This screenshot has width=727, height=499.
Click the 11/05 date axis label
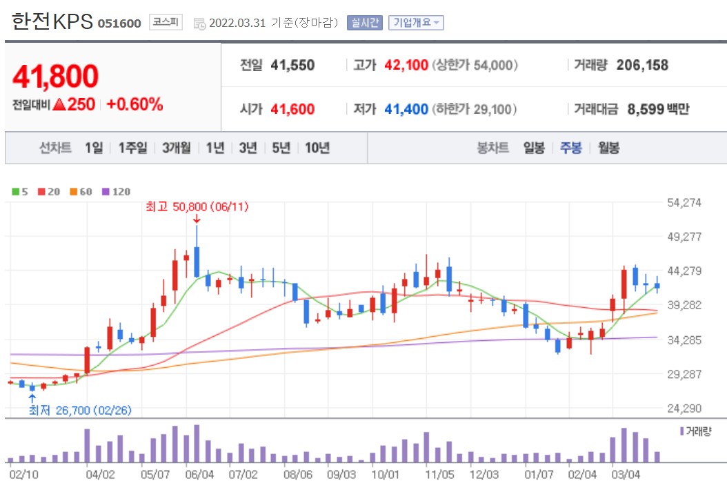click(x=439, y=475)
